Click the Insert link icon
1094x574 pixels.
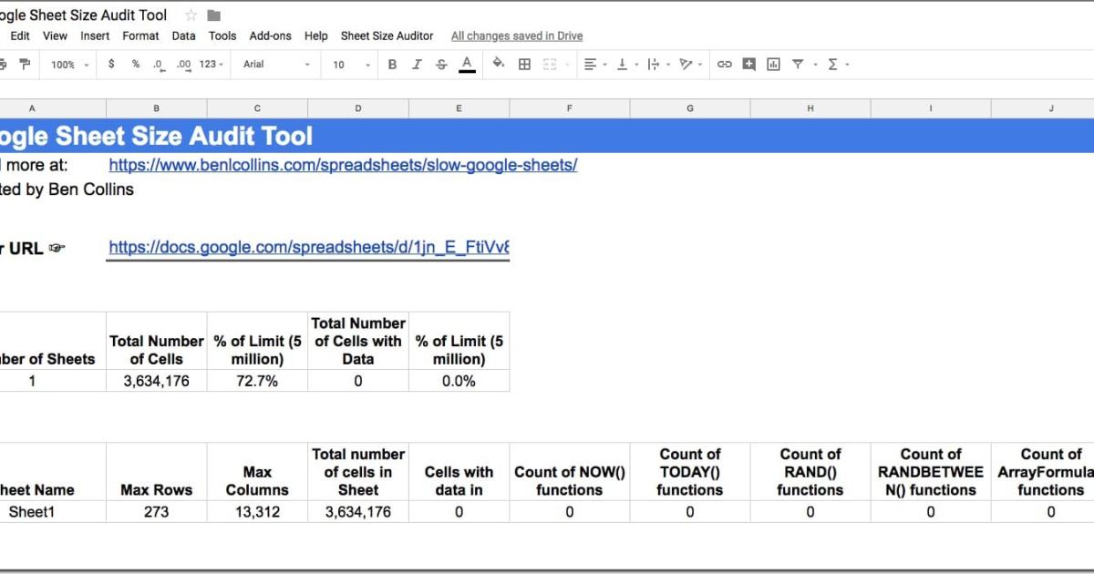pyautogui.click(x=723, y=64)
